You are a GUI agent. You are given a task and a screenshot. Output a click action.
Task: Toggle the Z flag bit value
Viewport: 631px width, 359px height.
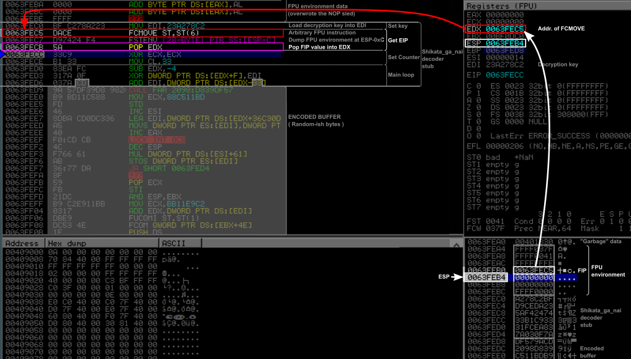(478, 107)
